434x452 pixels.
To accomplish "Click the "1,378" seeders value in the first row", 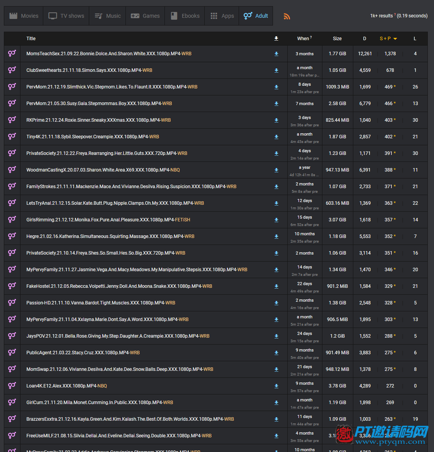I will [390, 54].
